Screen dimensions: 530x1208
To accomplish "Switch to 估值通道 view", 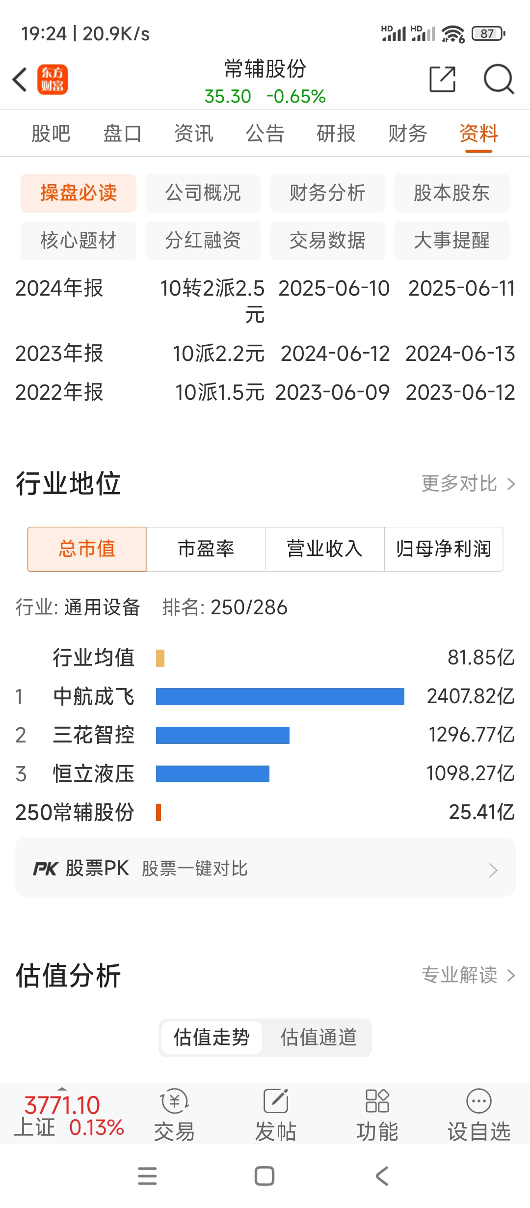I will pyautogui.click(x=318, y=1038).
